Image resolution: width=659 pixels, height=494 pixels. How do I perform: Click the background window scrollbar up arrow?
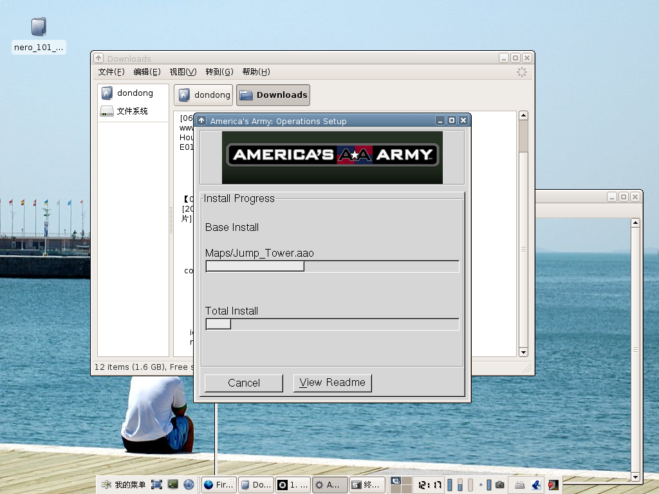635,223
